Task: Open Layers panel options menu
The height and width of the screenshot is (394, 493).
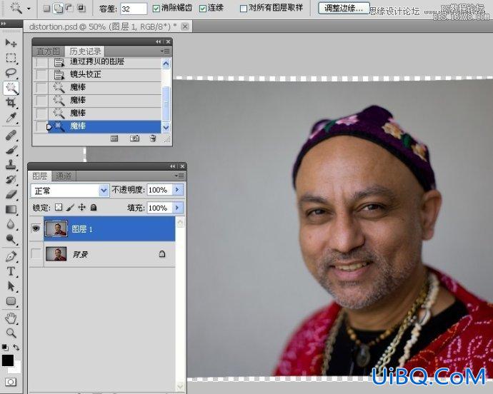Action: click(179, 176)
